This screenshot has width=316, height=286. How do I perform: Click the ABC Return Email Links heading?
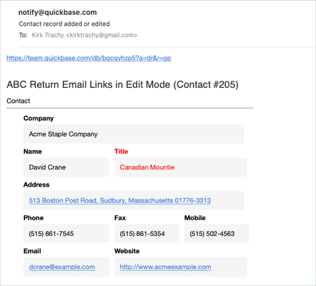tap(122, 84)
